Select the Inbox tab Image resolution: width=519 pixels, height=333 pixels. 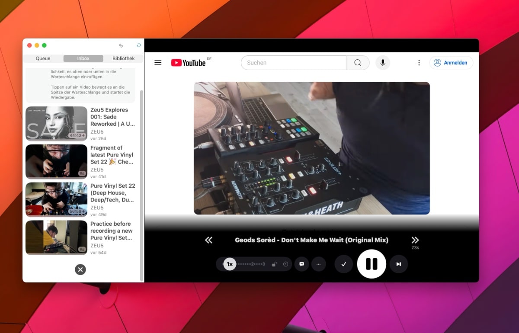click(83, 58)
